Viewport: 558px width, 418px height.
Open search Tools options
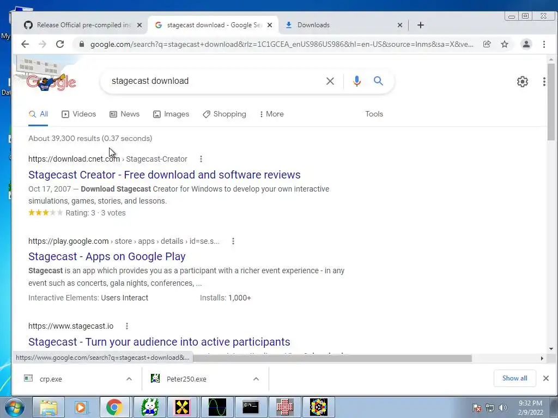374,114
